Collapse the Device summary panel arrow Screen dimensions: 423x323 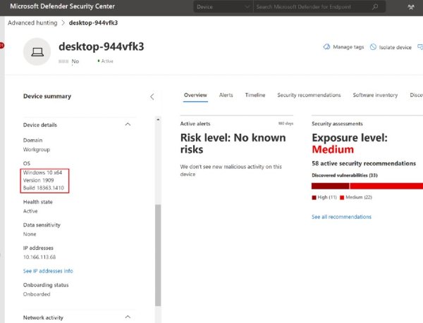pos(152,97)
